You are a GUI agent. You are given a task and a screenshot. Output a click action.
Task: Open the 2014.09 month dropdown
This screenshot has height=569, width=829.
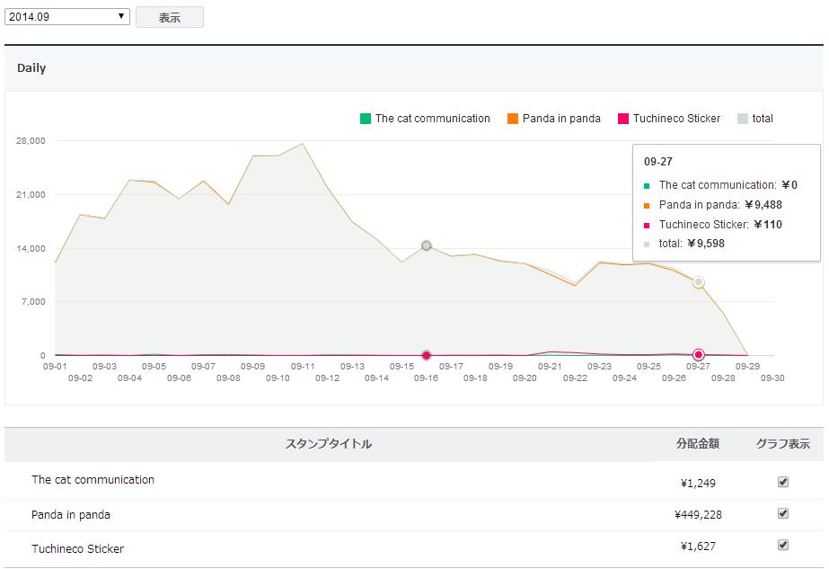click(67, 17)
